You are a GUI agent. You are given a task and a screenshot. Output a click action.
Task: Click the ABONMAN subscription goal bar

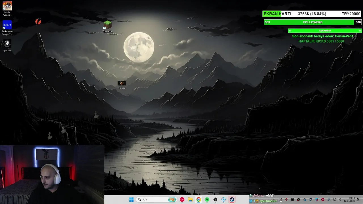[x=325, y=31]
